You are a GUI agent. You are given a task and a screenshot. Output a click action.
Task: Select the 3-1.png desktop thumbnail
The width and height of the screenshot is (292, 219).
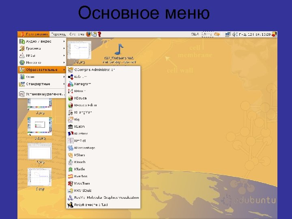[40, 126]
